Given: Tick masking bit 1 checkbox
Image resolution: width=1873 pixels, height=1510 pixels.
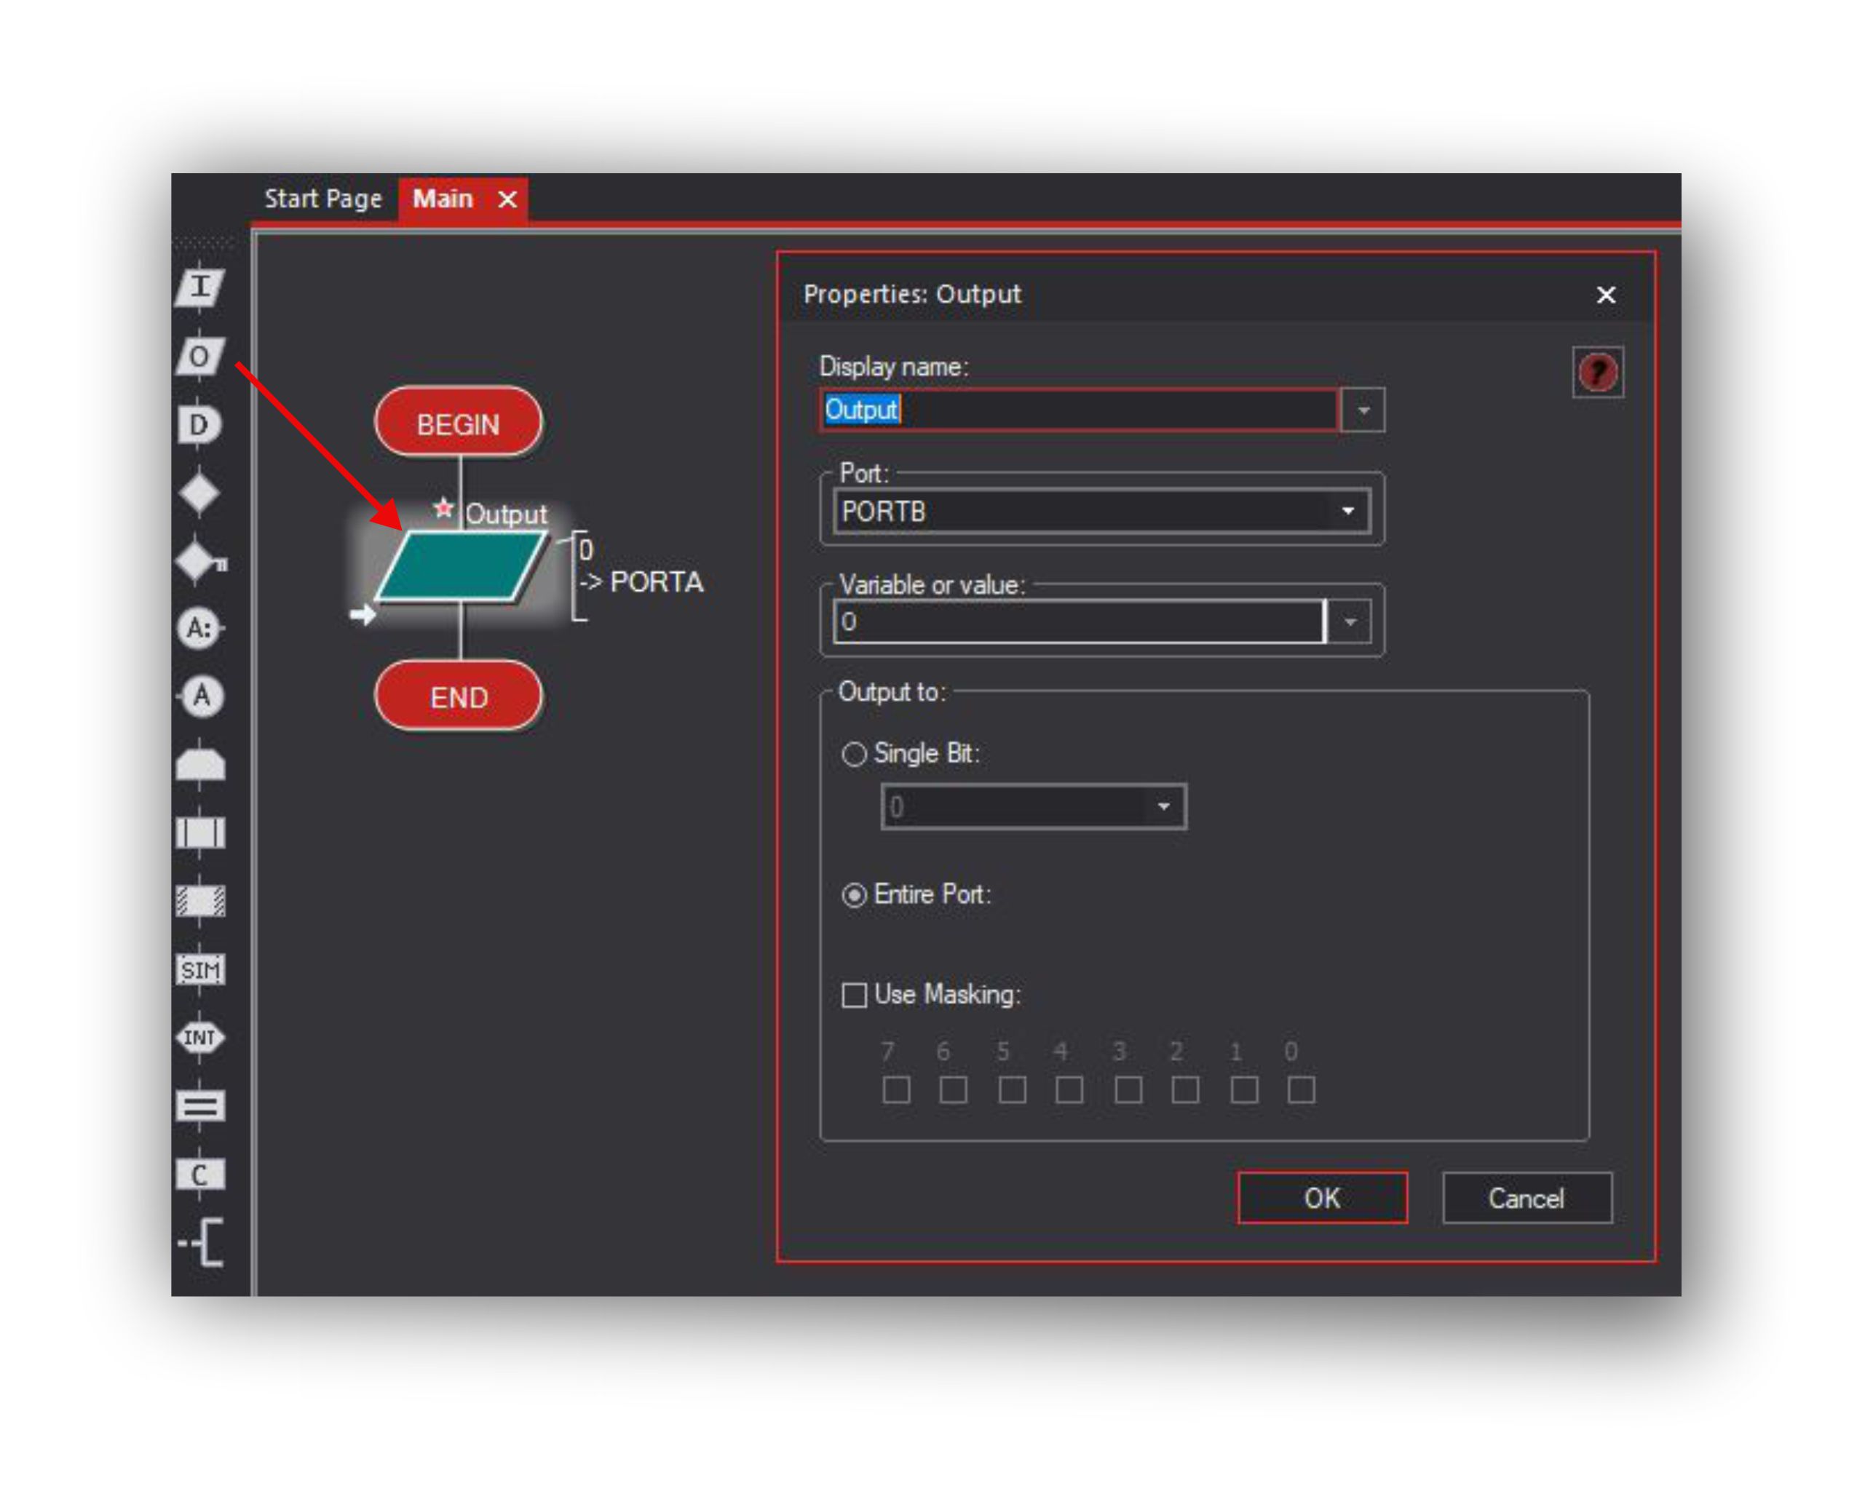Looking at the screenshot, I should coord(1245,1090).
